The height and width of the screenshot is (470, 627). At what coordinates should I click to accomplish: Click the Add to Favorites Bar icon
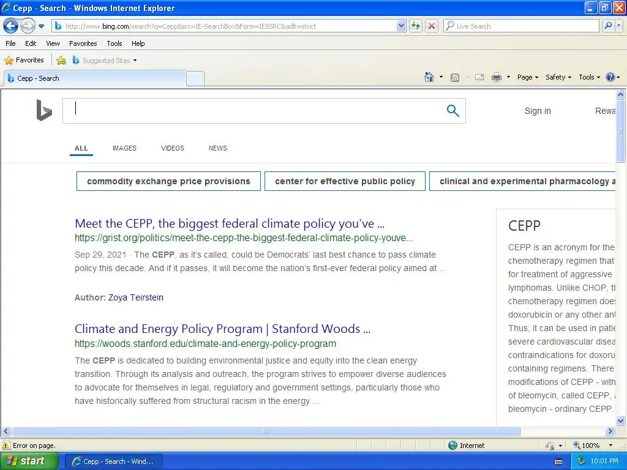coord(61,61)
